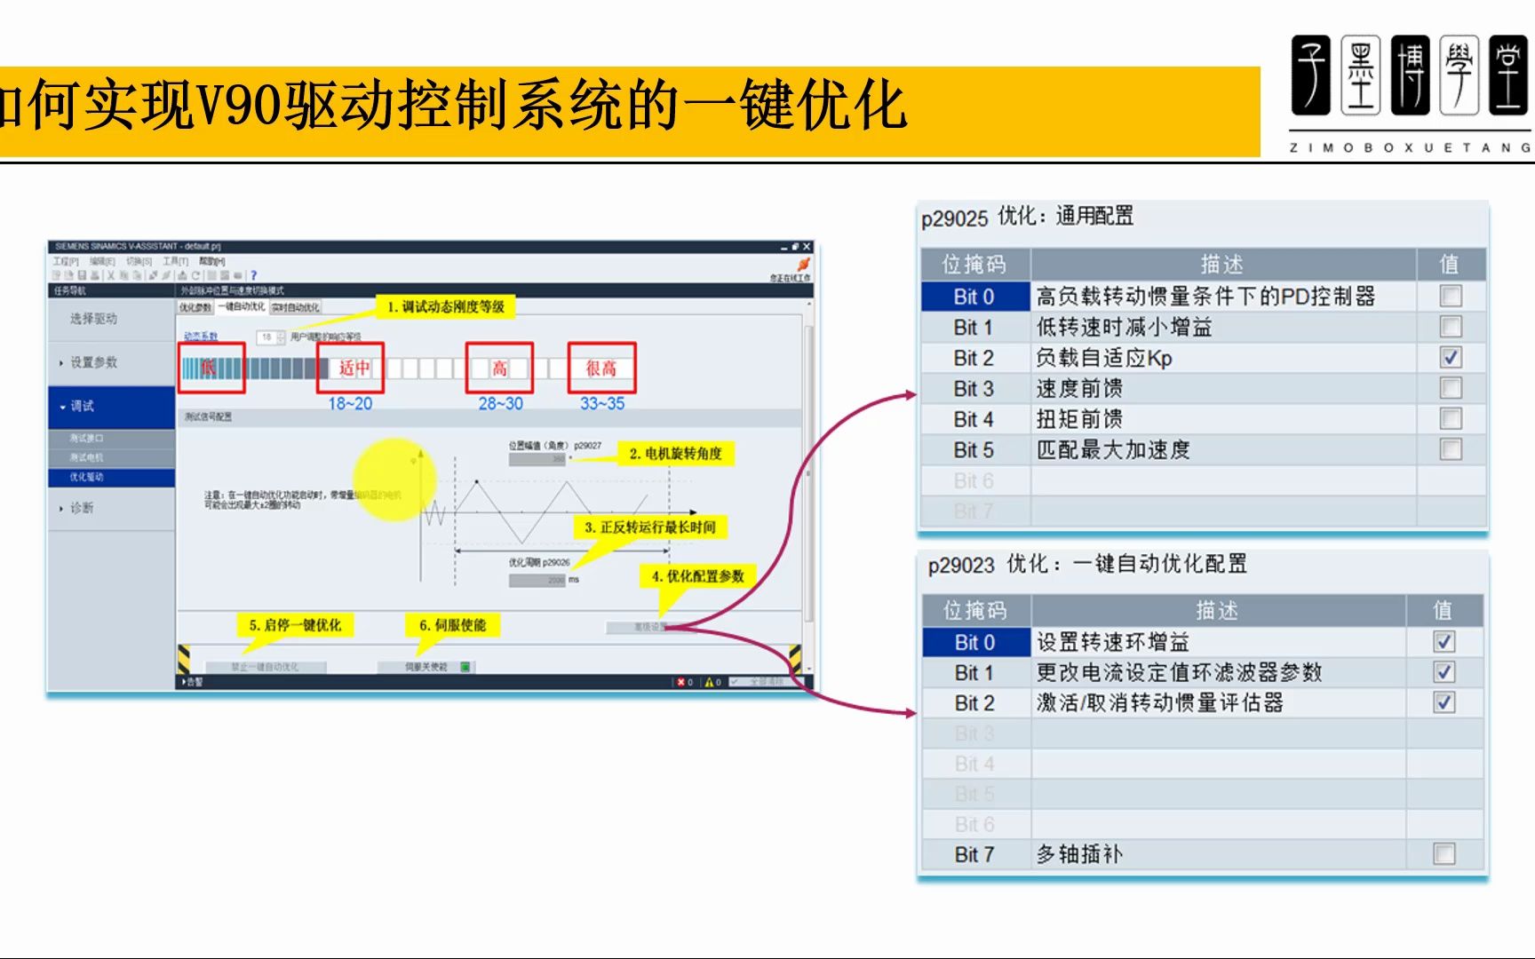Click the 位掩码 column header in p29023
Image resolution: width=1535 pixels, height=959 pixels.
coord(975,610)
